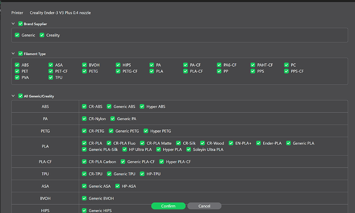Toggle the PETG filament type checkbox
The height and width of the screenshot is (213, 355).
[x=84, y=71]
